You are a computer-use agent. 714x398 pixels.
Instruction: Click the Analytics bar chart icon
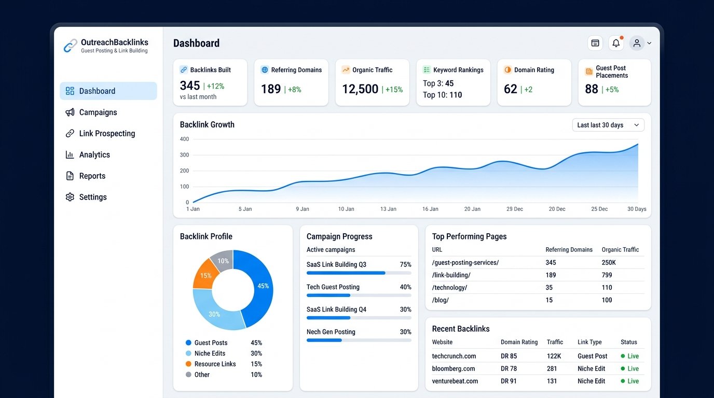pyautogui.click(x=70, y=154)
